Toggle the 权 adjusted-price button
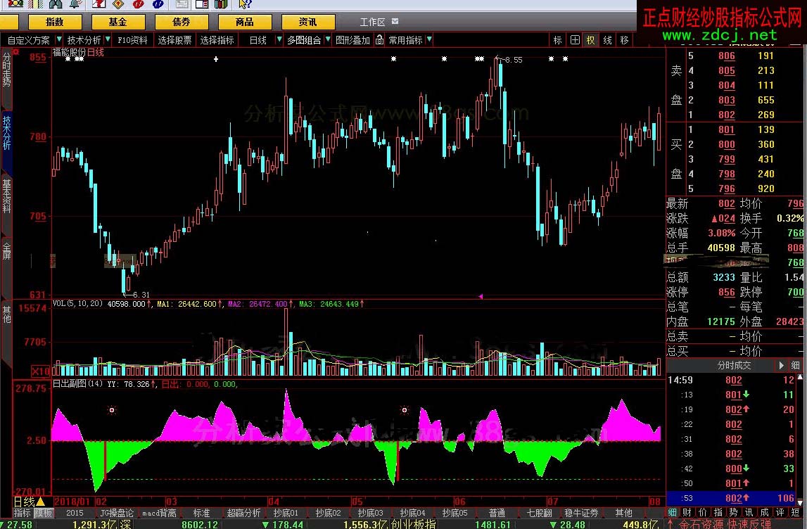The height and width of the screenshot is (529, 807). click(x=591, y=40)
